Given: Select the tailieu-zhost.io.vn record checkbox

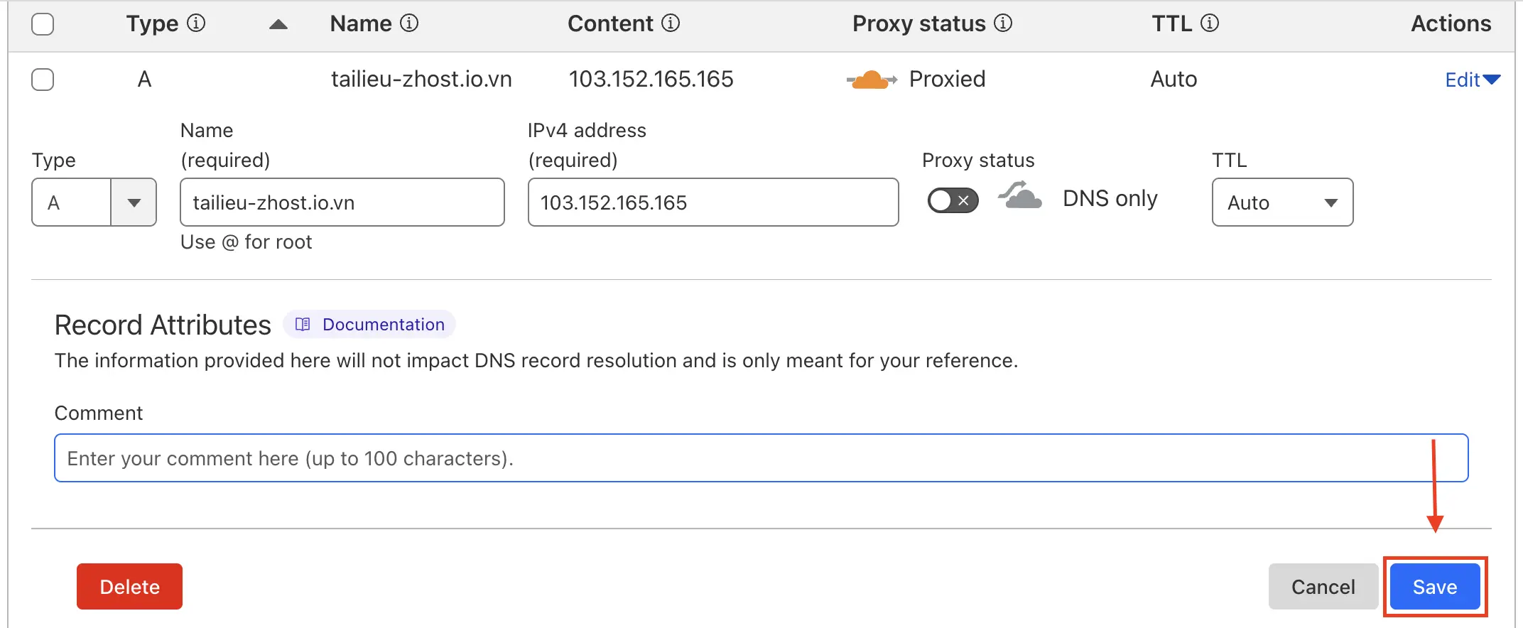Looking at the screenshot, I should click(43, 80).
